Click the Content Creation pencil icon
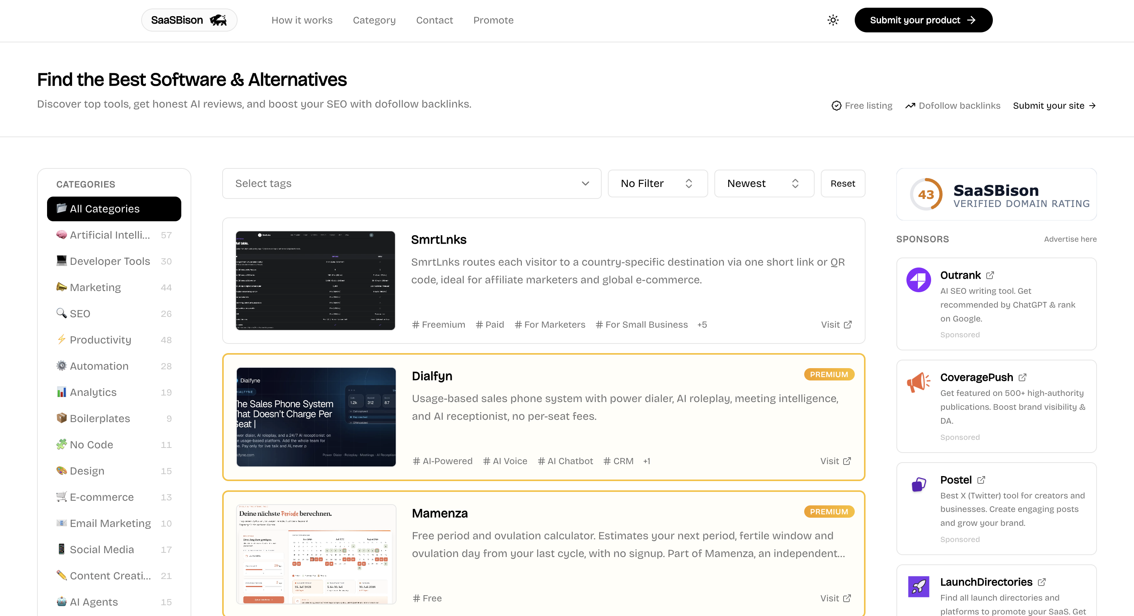The height and width of the screenshot is (616, 1134). [x=62, y=575]
